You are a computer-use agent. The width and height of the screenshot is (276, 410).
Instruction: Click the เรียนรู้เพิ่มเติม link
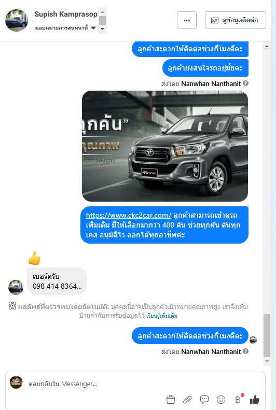coord(162,316)
